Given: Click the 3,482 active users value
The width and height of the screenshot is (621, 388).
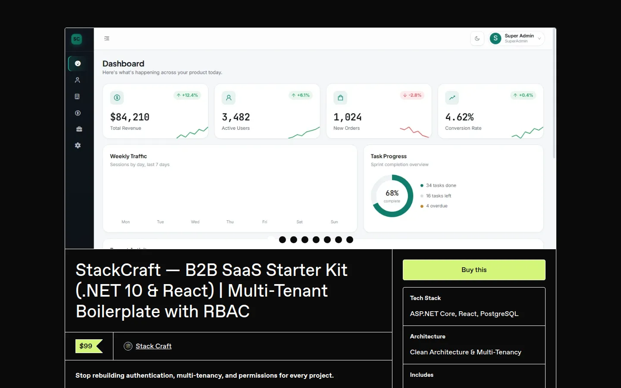Looking at the screenshot, I should 236,117.
